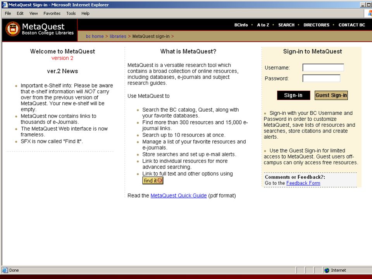The width and height of the screenshot is (372, 279).
Task: Click the Done status page icon
Action: 5,270
